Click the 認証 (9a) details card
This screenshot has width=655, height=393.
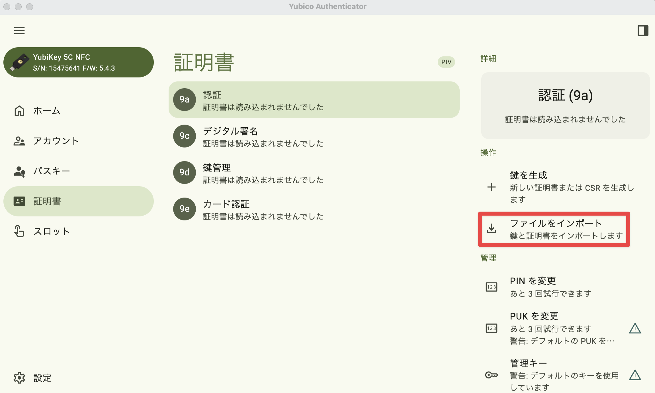(x=565, y=106)
